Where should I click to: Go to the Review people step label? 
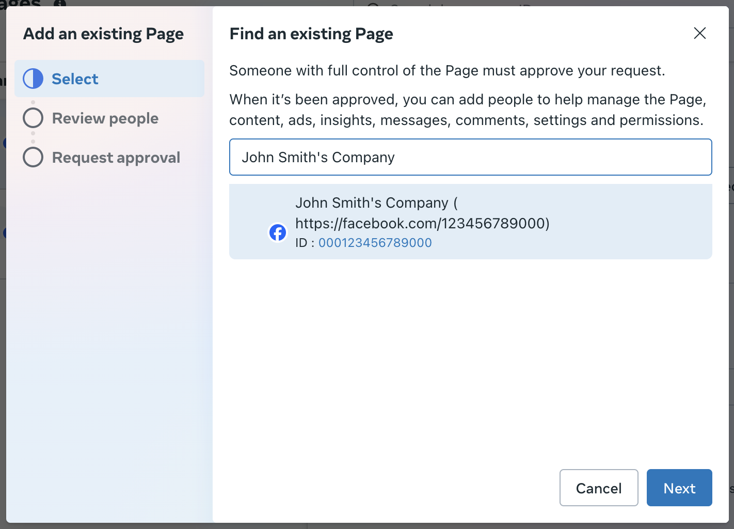(105, 118)
